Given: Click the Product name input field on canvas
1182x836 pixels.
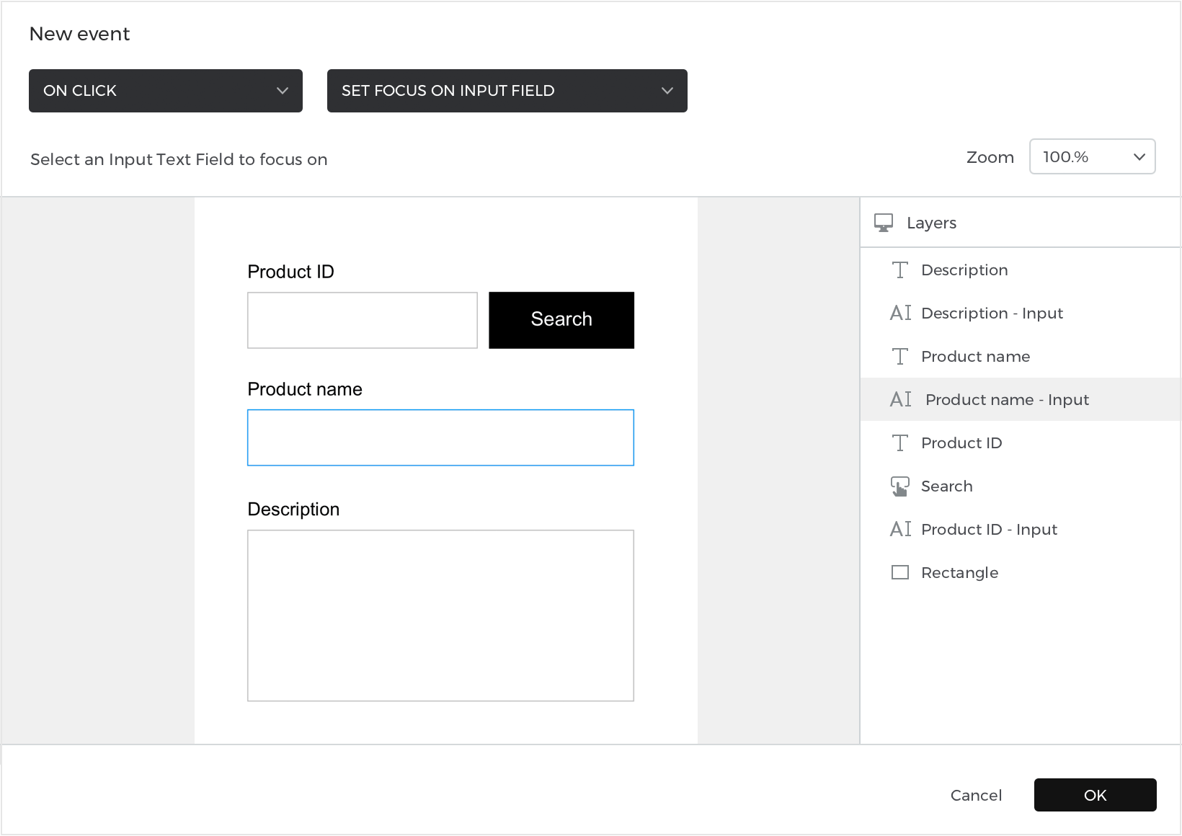Looking at the screenshot, I should coord(440,437).
